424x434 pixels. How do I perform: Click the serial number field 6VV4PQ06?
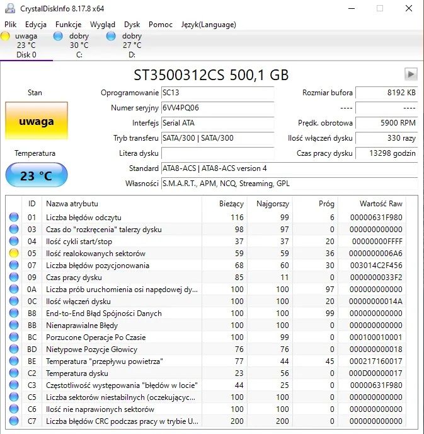[217, 108]
